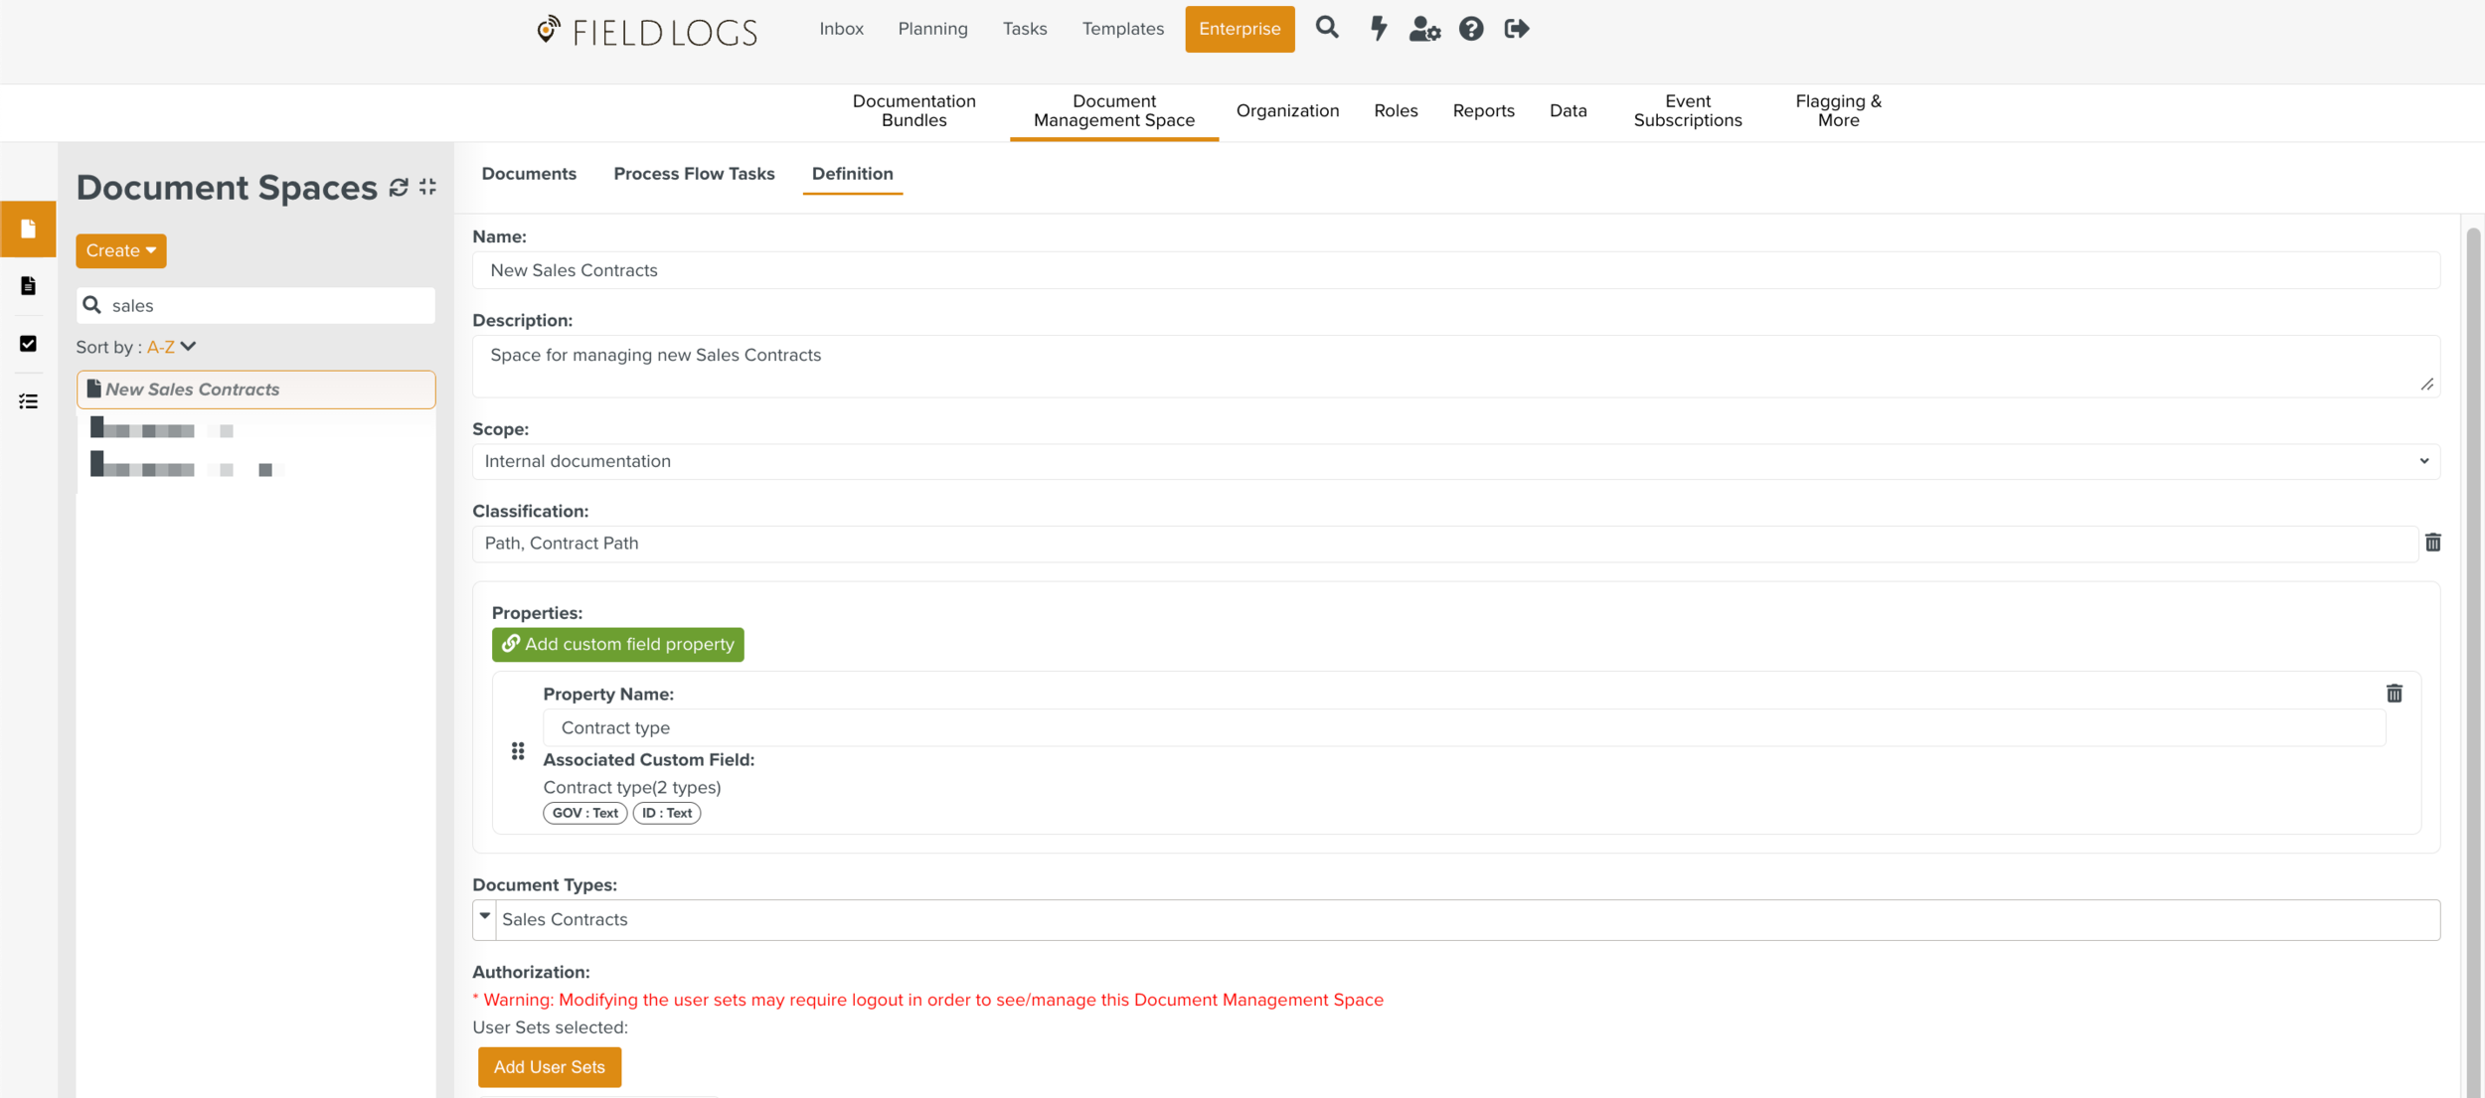The image size is (2485, 1098).
Task: Delete the Classification entry with trash icon
Action: 2432,543
